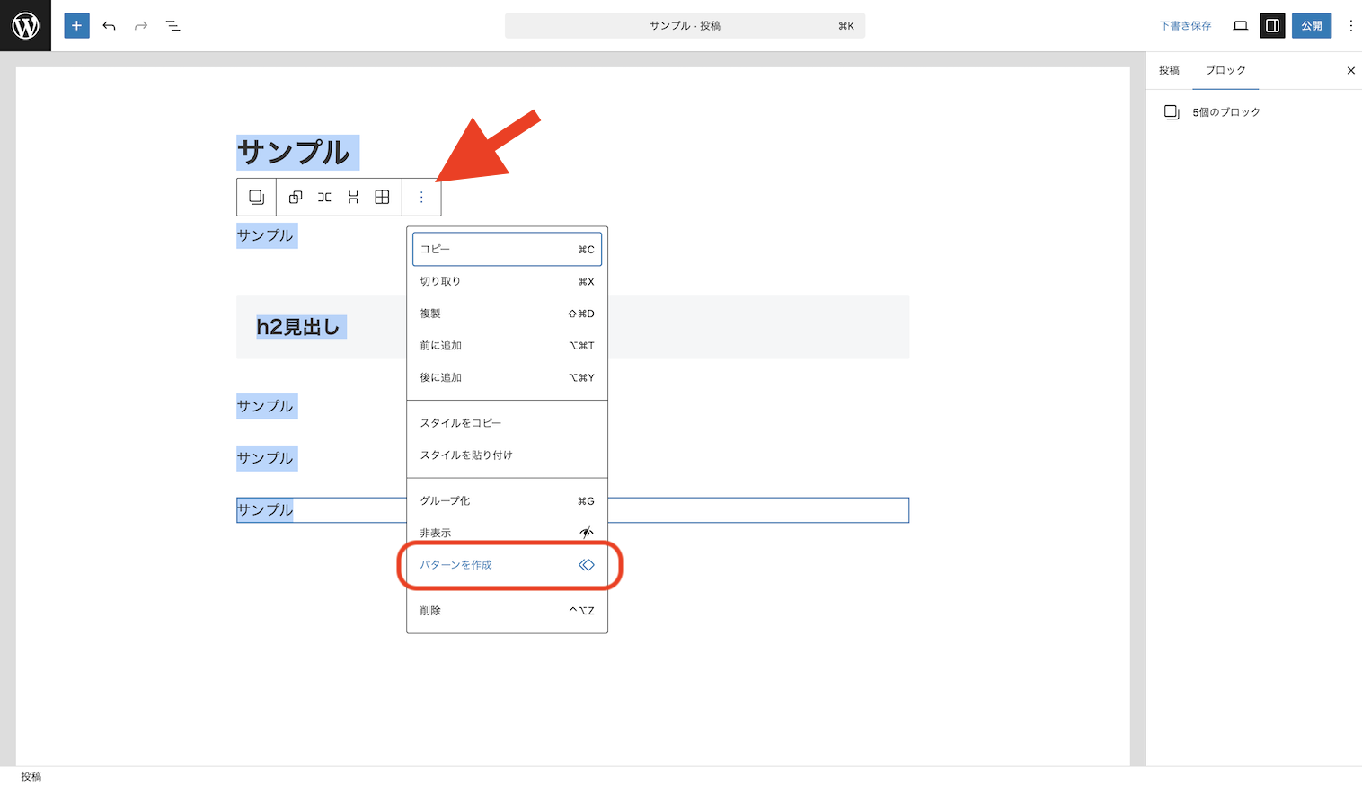Toggle the settings sidebar panel icon

pos(1272,25)
